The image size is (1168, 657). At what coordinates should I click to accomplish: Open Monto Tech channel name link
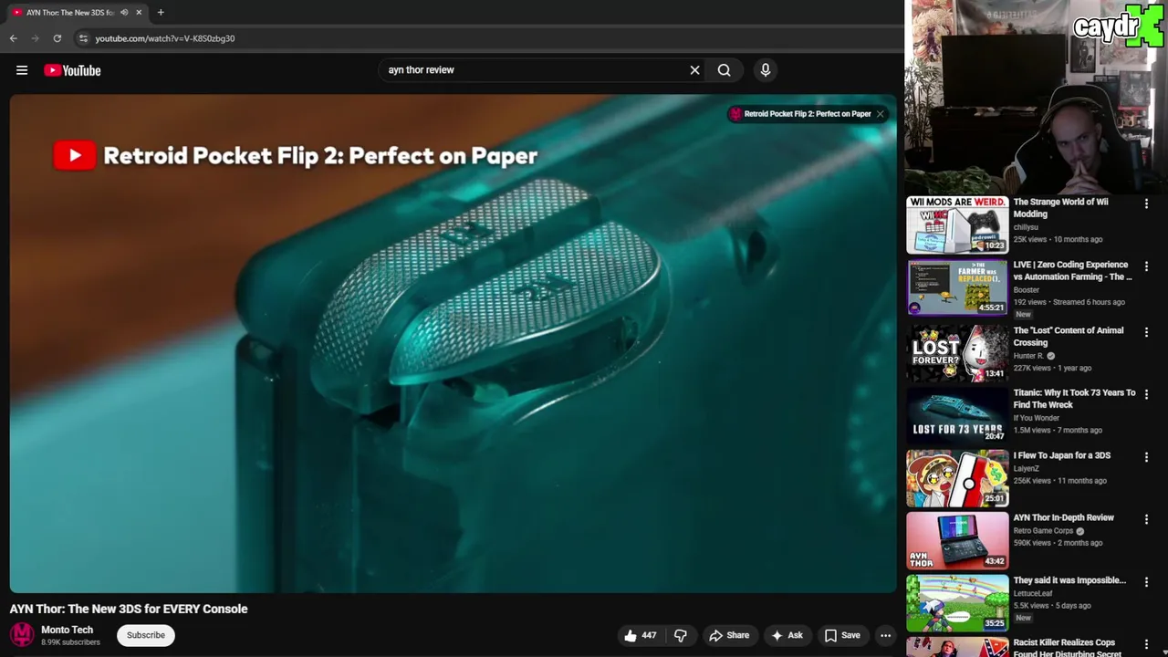(67, 630)
